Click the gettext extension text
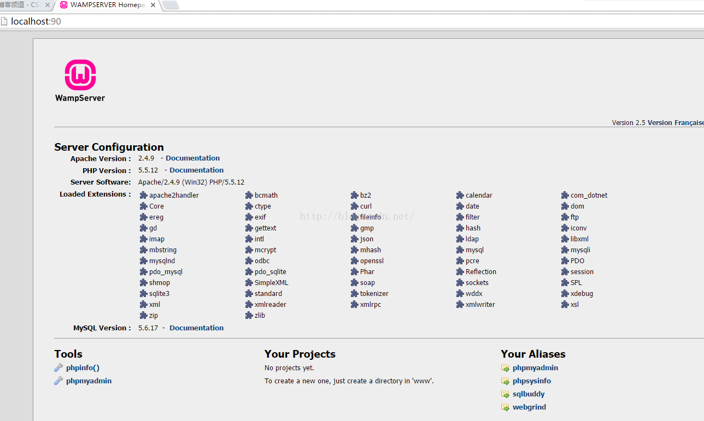Image resolution: width=704 pixels, height=421 pixels. [266, 228]
